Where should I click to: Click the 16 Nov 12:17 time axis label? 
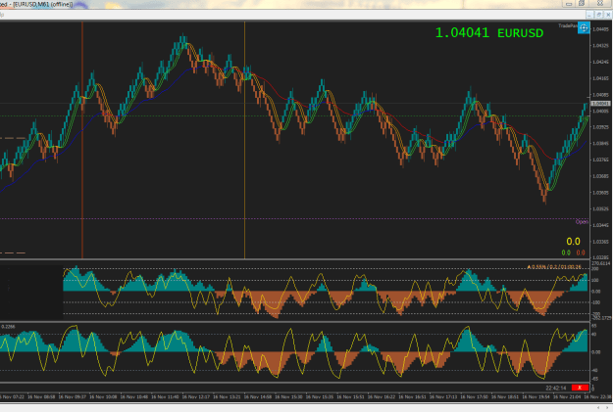196,396
